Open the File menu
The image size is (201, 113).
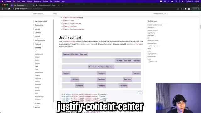point(14,1)
